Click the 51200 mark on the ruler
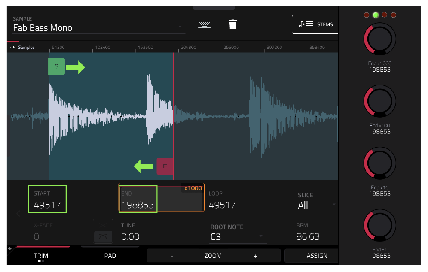The width and height of the screenshot is (428, 272). coord(58,48)
